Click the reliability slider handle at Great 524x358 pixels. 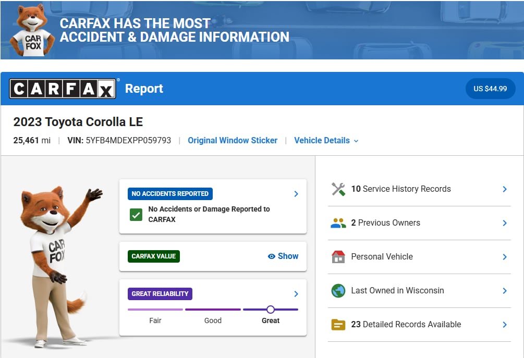click(271, 310)
